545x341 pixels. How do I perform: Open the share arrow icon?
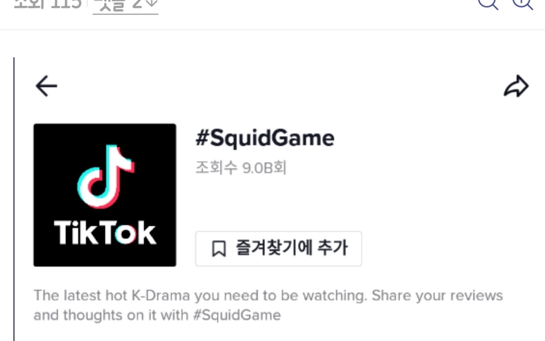coord(516,86)
